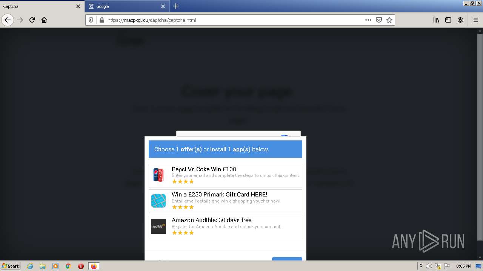Show sidebars in Firefox
This screenshot has height=271, width=483.
click(x=448, y=20)
